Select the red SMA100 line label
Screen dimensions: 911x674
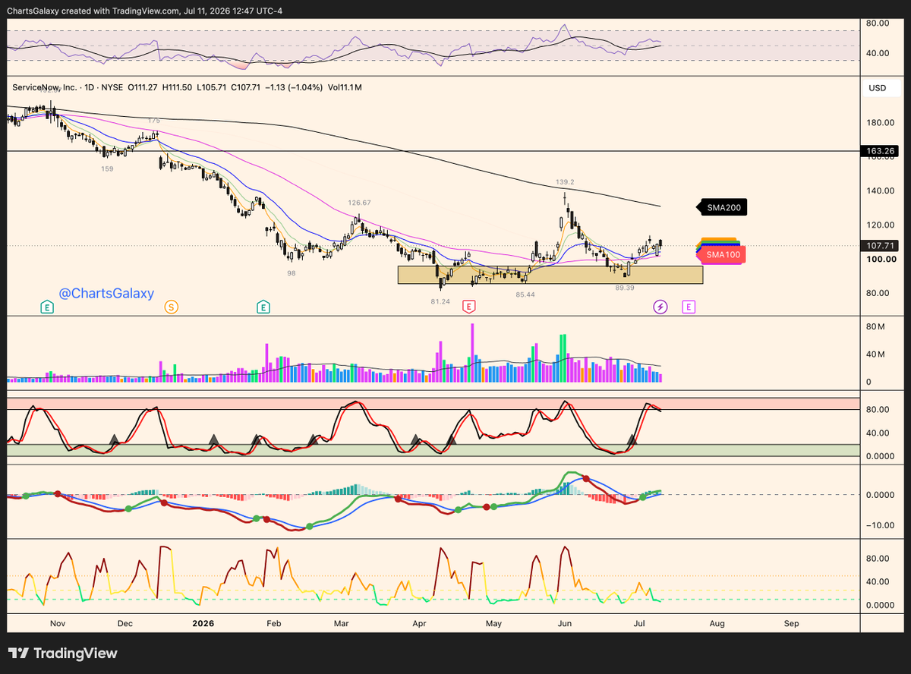point(722,255)
